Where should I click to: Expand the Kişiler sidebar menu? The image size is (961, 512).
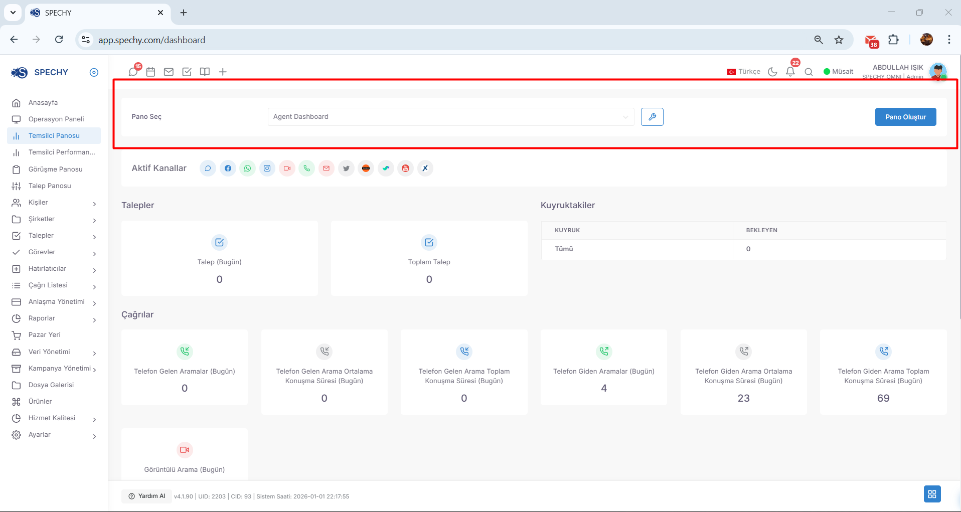click(54, 203)
